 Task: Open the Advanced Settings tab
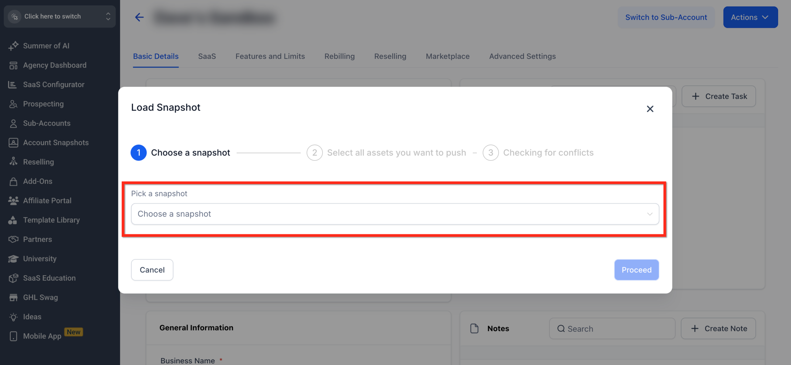coord(522,56)
